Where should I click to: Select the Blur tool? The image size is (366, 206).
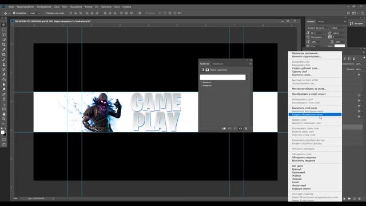tap(4, 84)
